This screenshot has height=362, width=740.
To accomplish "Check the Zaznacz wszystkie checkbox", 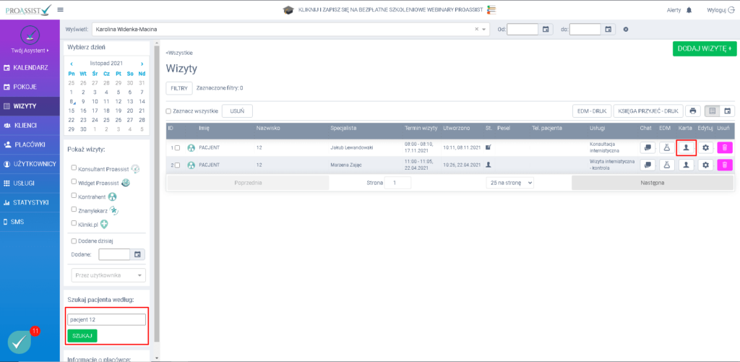I will tap(169, 111).
